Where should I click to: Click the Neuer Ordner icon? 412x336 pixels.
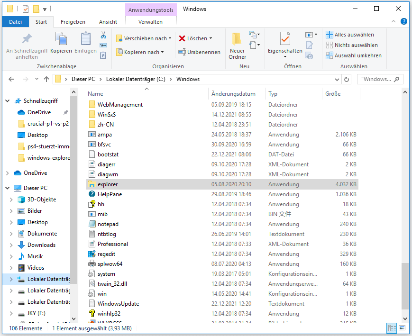pos(237,38)
